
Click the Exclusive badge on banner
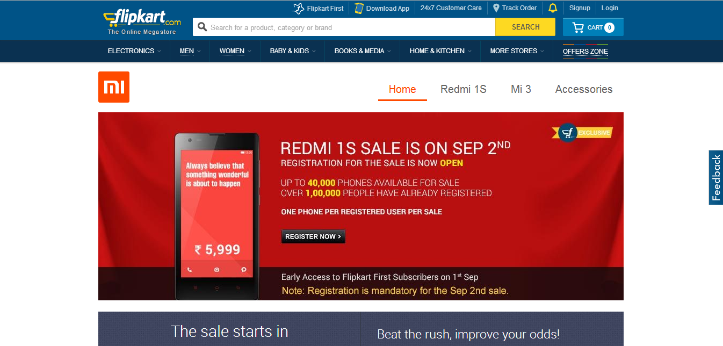coord(582,133)
